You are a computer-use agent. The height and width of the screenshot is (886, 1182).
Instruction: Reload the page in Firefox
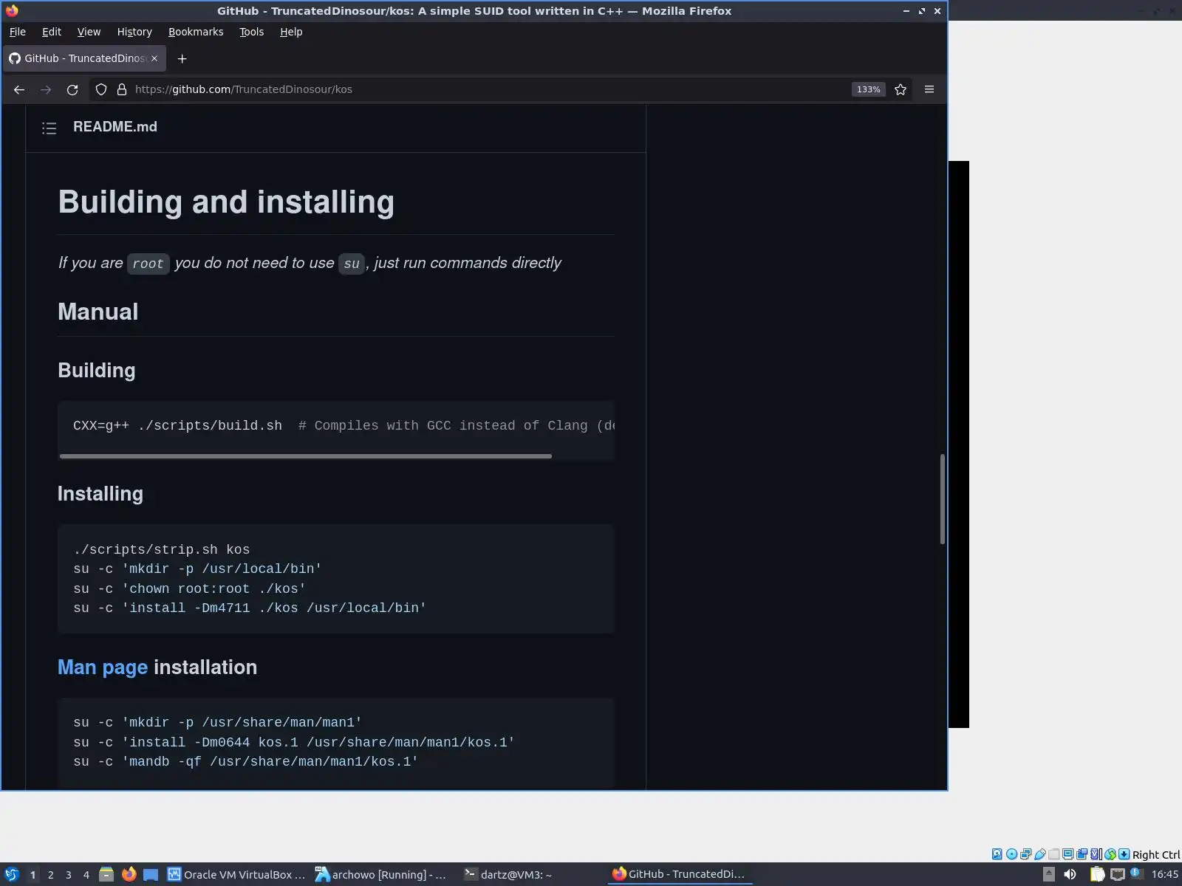click(x=72, y=89)
